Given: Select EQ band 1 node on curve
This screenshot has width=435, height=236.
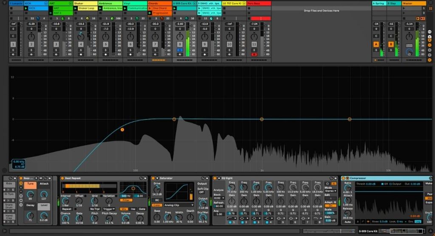Looking at the screenshot, I should (x=122, y=130).
